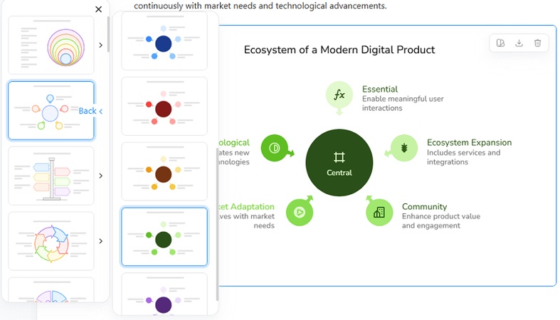
Task: Click the style/theme switch icon in diagram toolbar
Action: click(x=501, y=43)
